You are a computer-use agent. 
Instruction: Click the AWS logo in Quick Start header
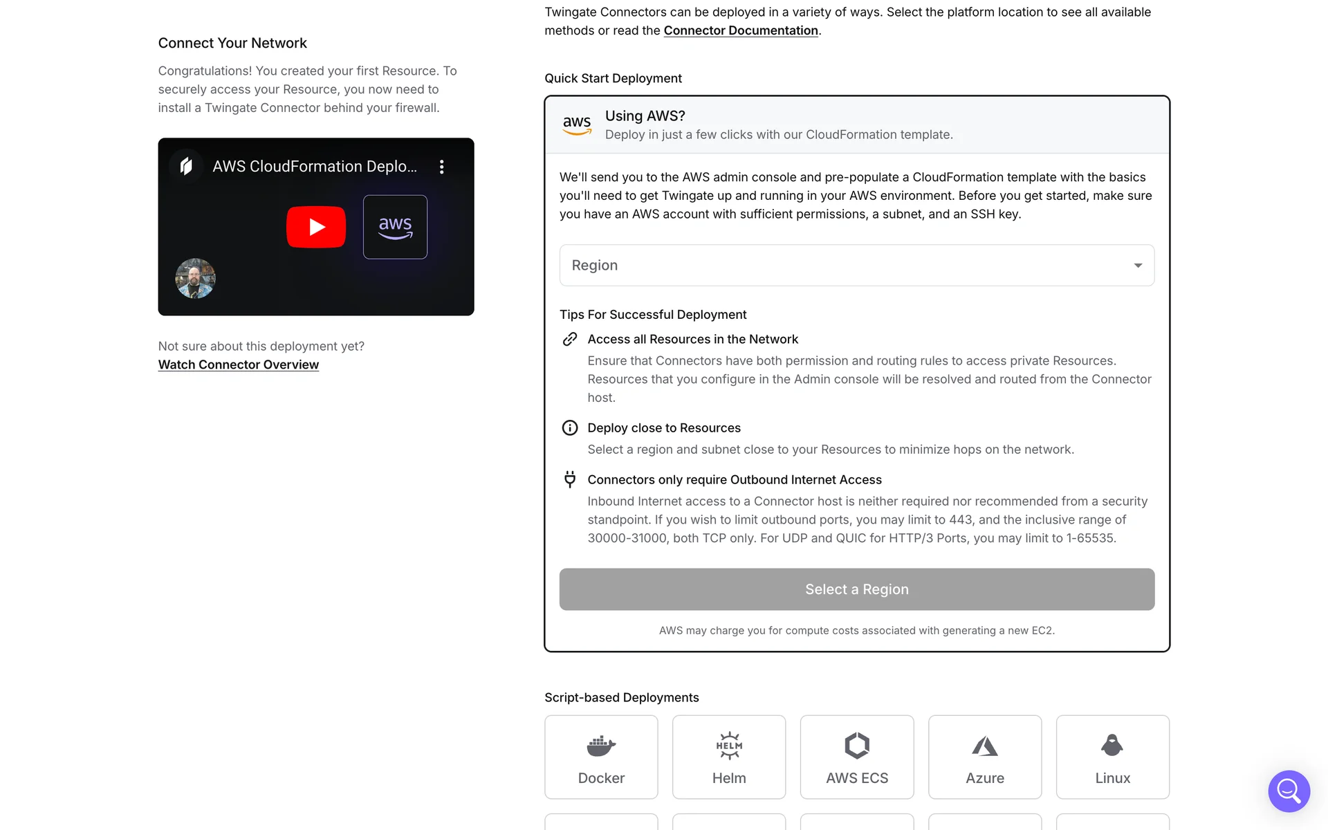(576, 125)
